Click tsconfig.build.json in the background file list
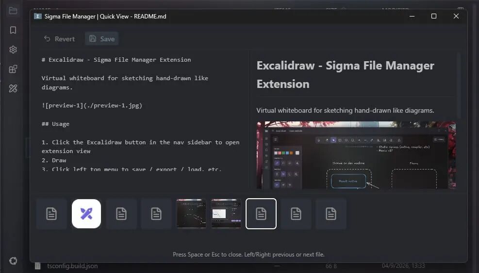 (x=72, y=266)
